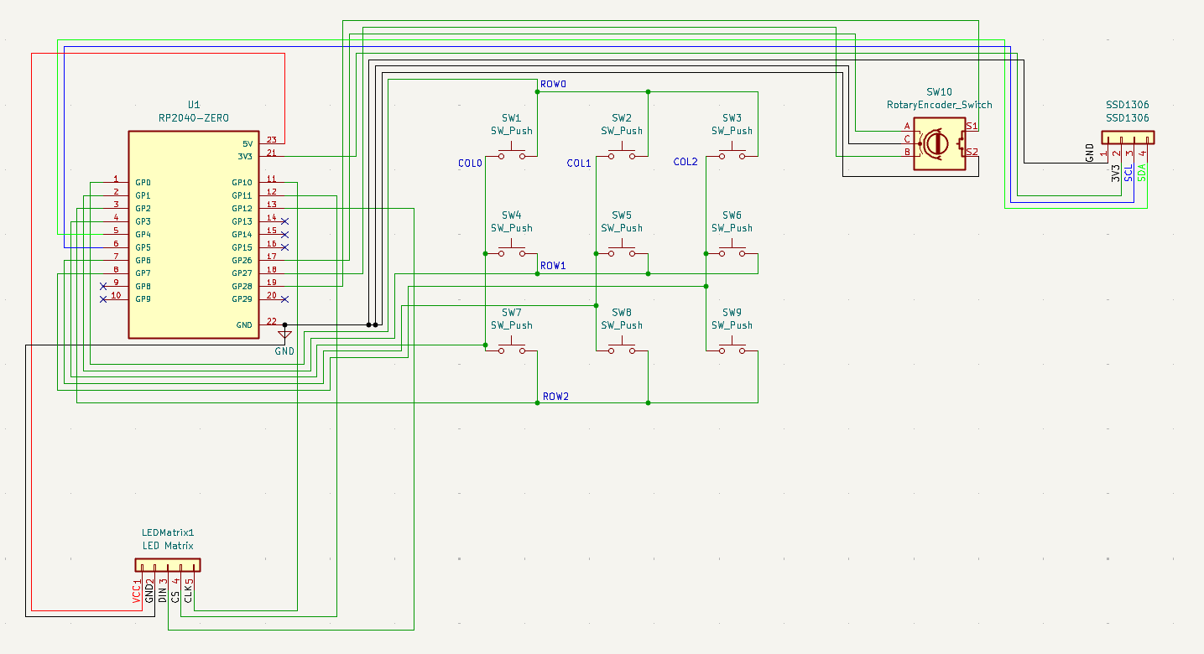Click the RotaryEncoder_Switch value label
The image size is (1204, 654).
tap(940, 105)
